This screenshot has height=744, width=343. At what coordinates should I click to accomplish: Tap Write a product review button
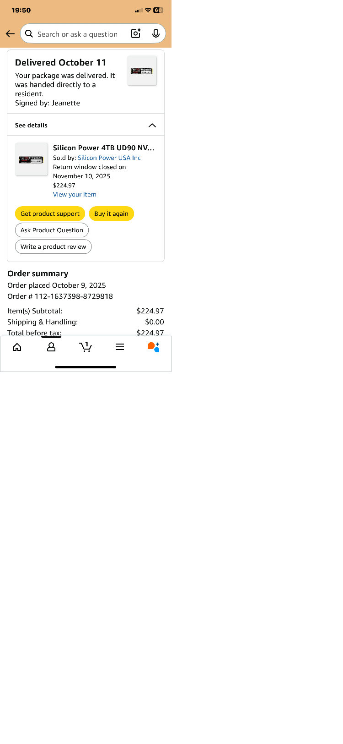[x=53, y=246]
